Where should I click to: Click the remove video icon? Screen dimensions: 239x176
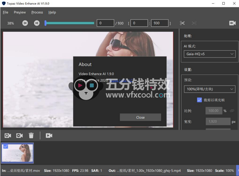click(20, 135)
